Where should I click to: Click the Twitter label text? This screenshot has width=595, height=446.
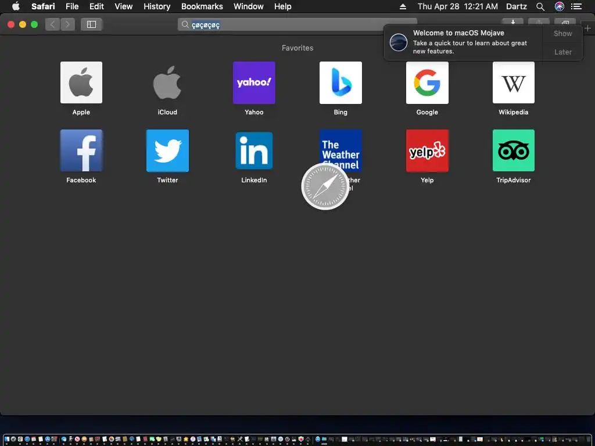(x=167, y=180)
